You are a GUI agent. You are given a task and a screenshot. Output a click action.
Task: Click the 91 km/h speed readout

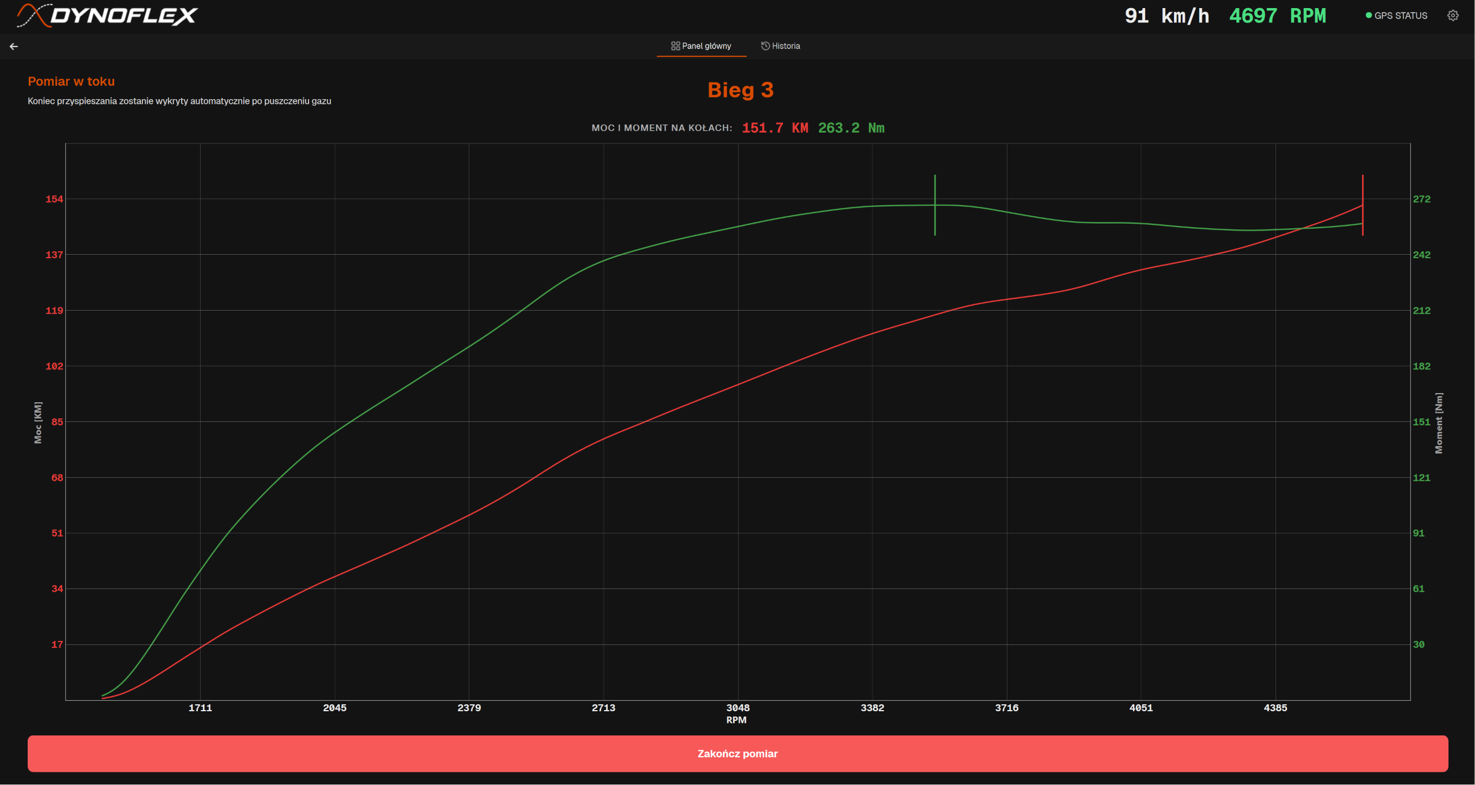[x=1167, y=16]
